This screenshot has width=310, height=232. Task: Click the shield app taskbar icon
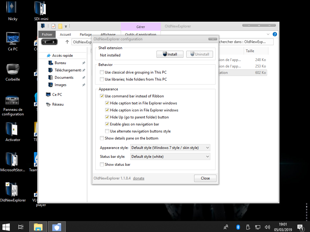(57, 227)
